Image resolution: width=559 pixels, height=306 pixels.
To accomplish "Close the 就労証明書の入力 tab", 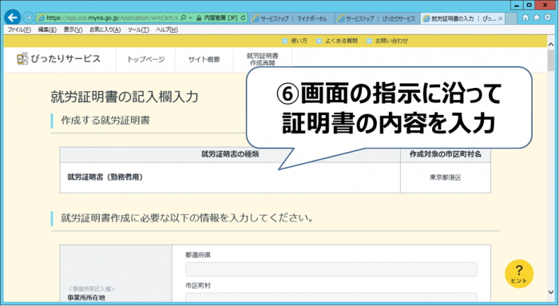I will click(501, 18).
